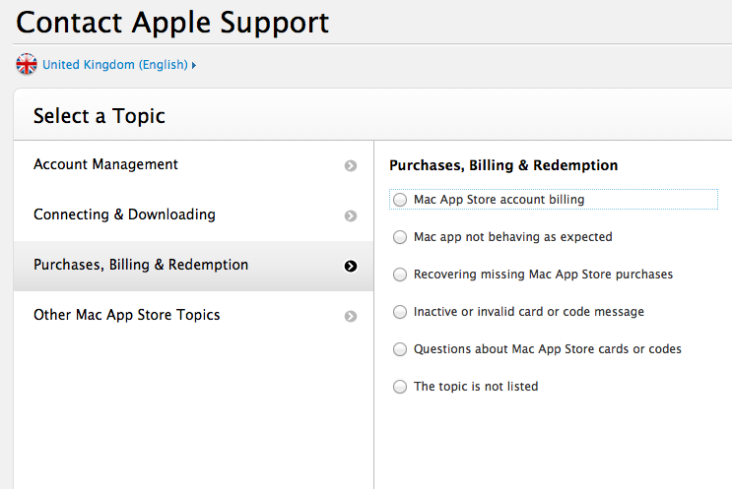This screenshot has height=489, width=732.
Task: Click the arrow icon beside Account Management
Action: pyautogui.click(x=351, y=165)
